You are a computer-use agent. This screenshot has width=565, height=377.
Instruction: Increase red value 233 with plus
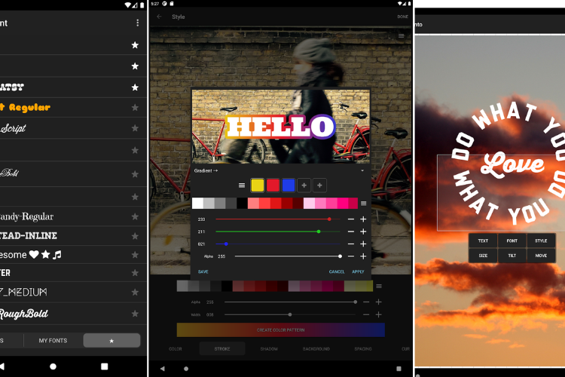click(x=363, y=219)
